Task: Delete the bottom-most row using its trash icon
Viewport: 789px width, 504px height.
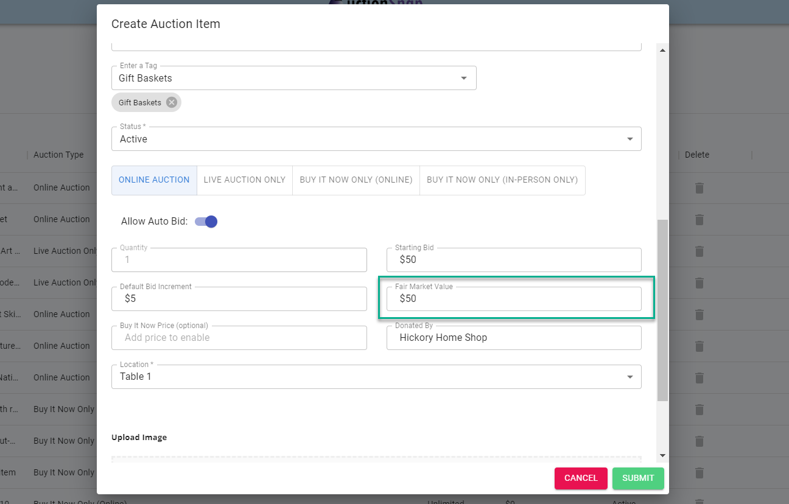Action: tap(699, 473)
